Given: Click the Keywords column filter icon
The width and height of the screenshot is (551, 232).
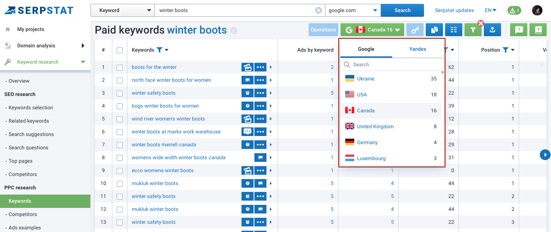Looking at the screenshot, I should (159, 50).
